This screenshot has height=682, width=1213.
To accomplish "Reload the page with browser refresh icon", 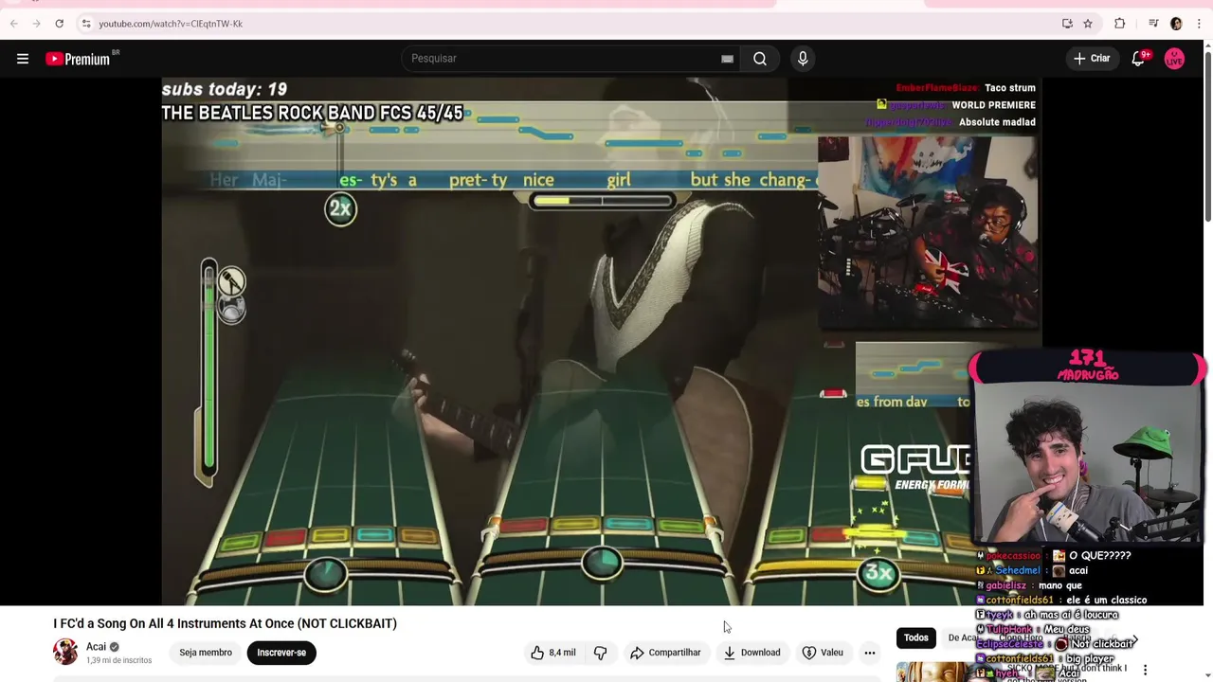I will coord(59,24).
